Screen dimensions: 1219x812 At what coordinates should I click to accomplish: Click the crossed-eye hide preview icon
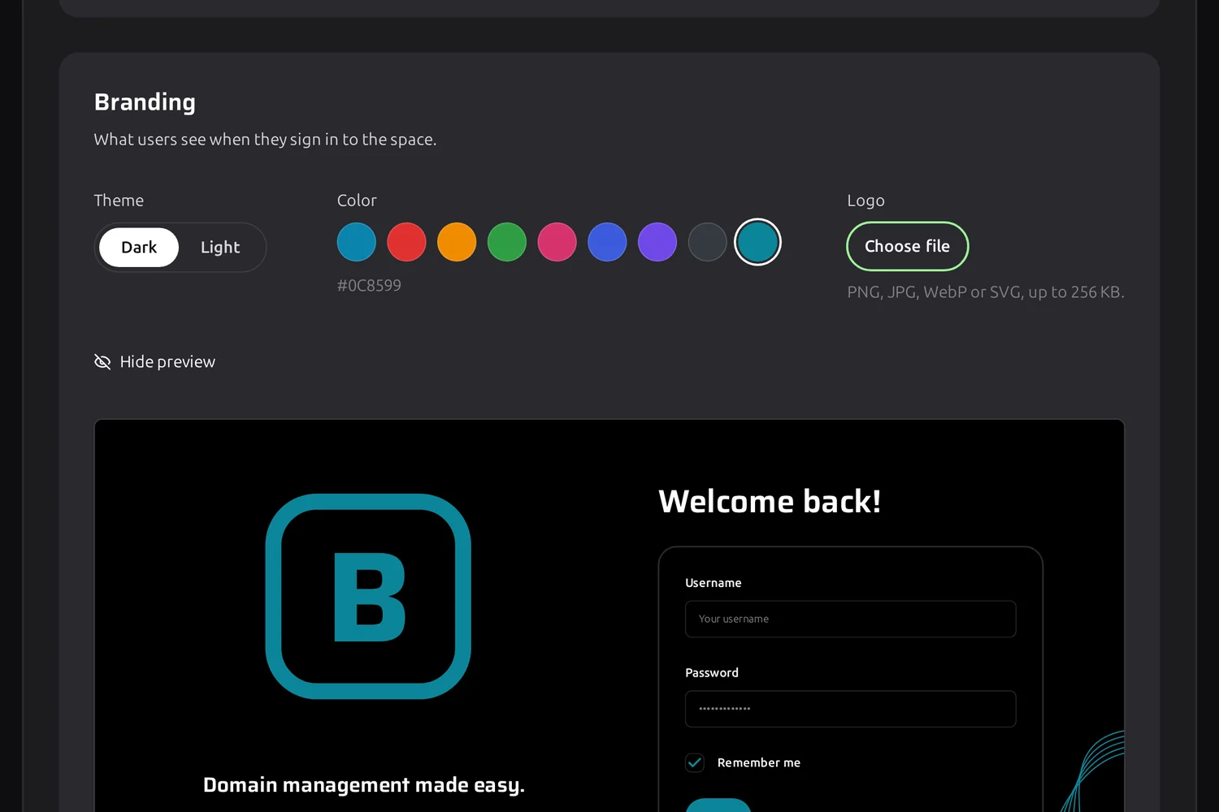[102, 361]
